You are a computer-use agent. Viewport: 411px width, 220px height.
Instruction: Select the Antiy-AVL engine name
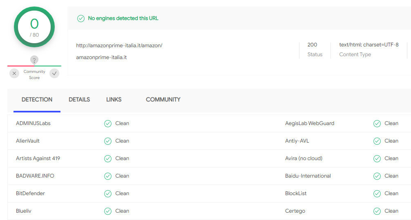(x=297, y=141)
